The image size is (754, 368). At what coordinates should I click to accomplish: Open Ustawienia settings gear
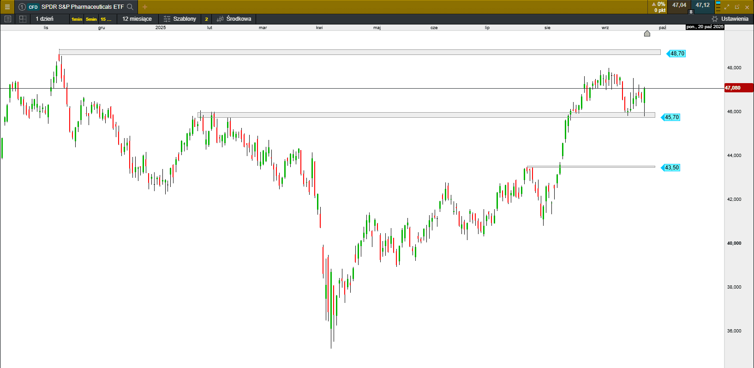point(715,19)
